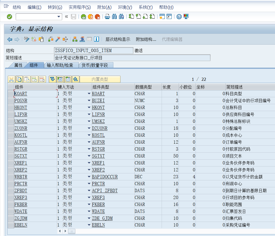This screenshot has height=236, width=275.
Task: Click the Previous Page icon
Action: coord(138,17)
